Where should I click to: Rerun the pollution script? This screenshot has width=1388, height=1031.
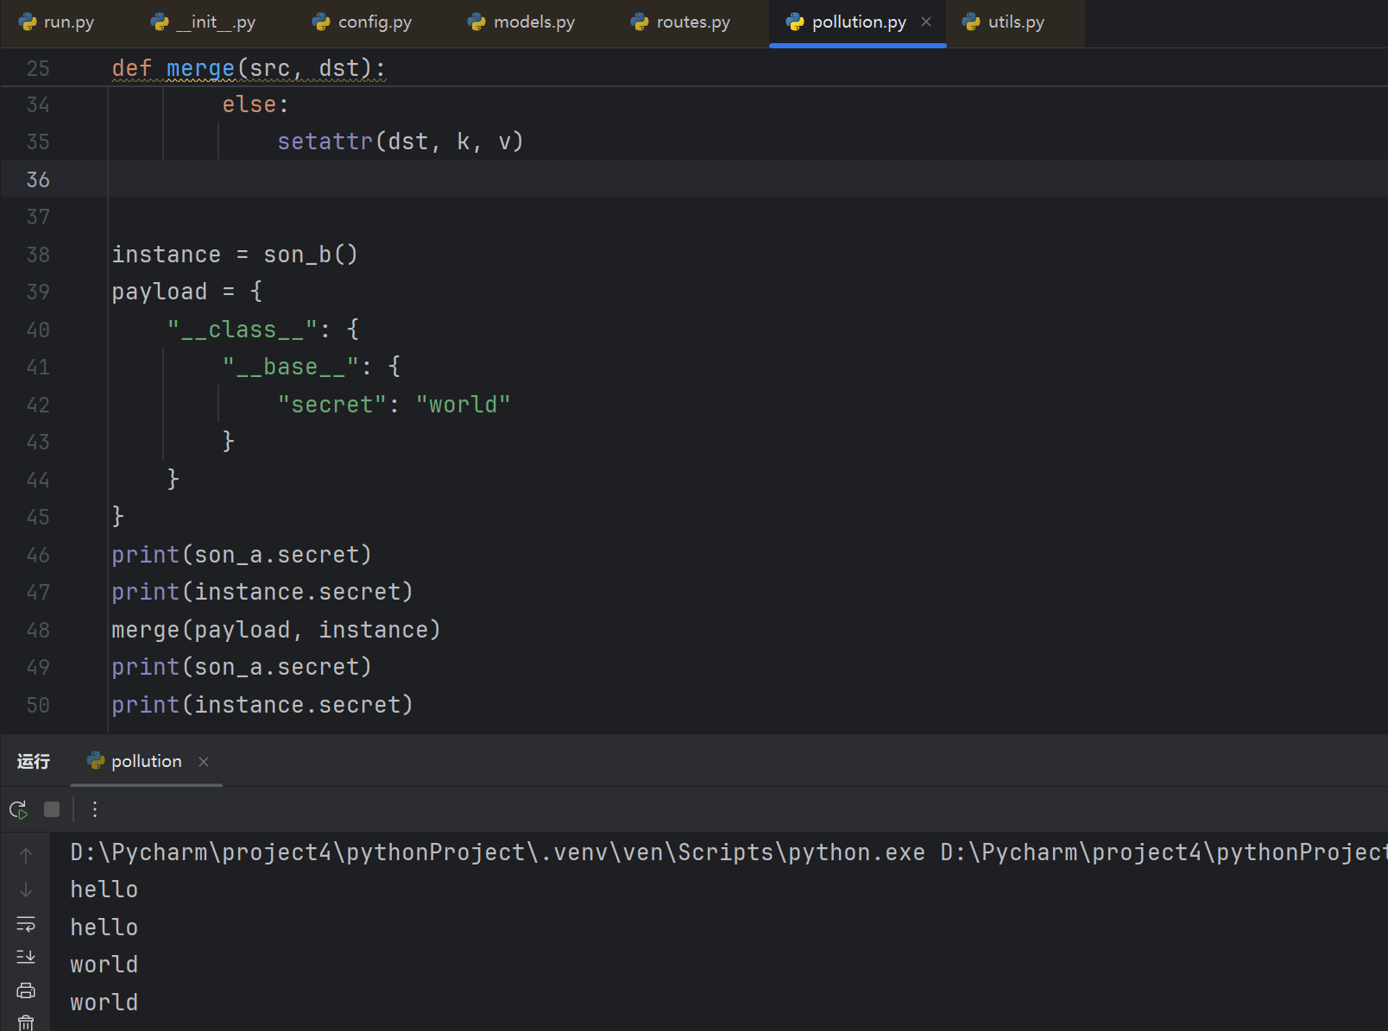[18, 809]
